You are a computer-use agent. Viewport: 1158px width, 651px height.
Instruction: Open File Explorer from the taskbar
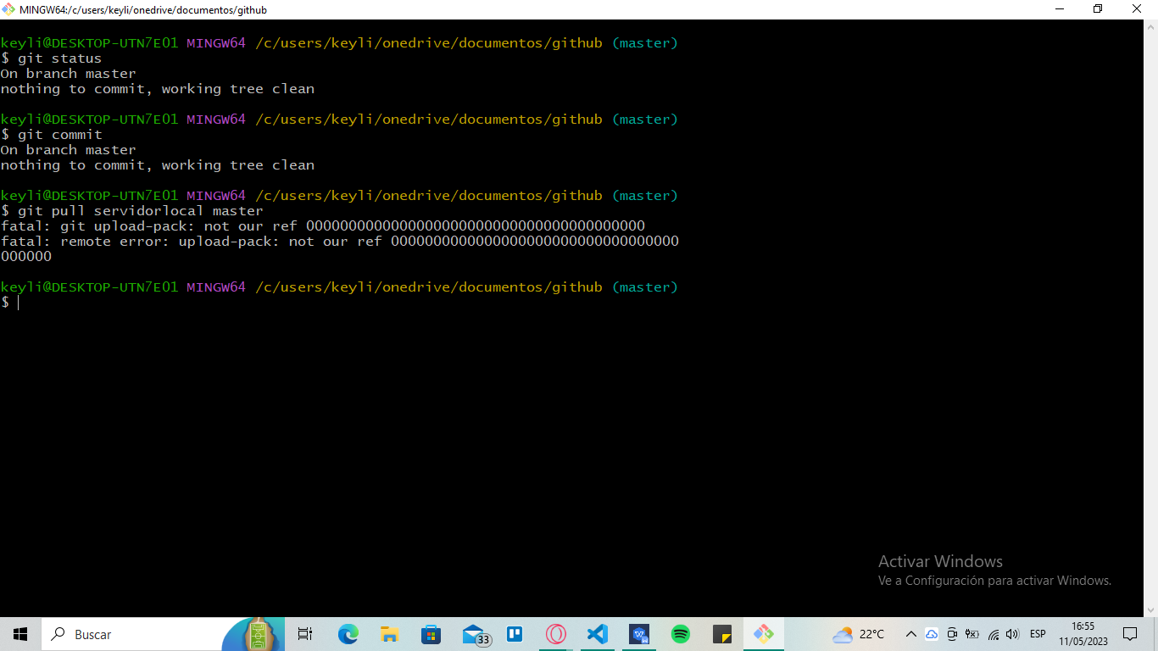[389, 634]
